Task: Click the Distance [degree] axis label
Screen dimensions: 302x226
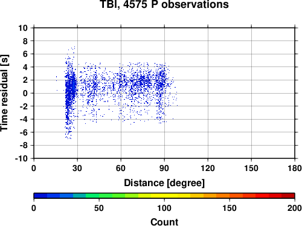Action: (x=164, y=183)
